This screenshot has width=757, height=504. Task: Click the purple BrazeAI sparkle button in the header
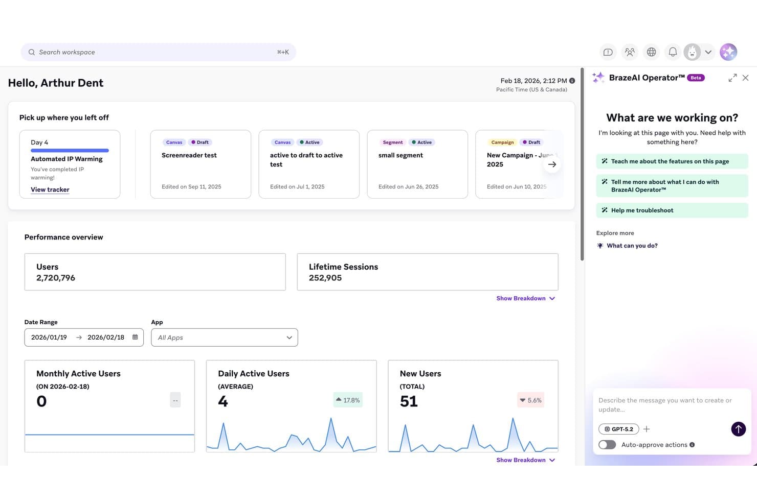pos(728,52)
